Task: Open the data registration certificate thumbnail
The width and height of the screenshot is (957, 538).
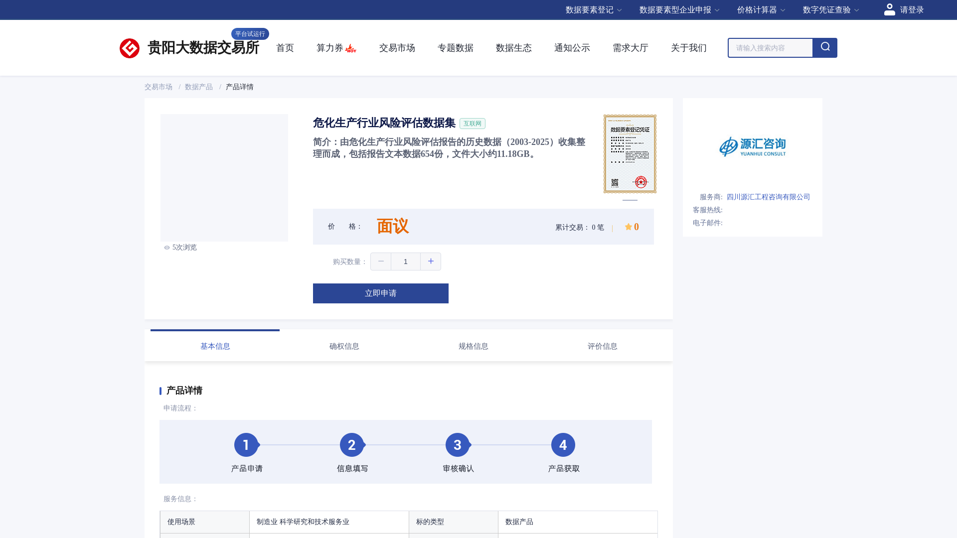Action: coord(630,154)
